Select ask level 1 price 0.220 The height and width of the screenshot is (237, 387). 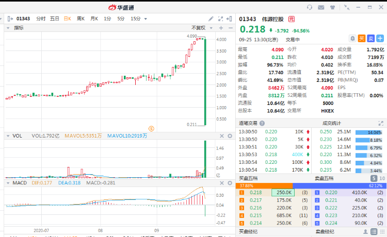click(331, 192)
